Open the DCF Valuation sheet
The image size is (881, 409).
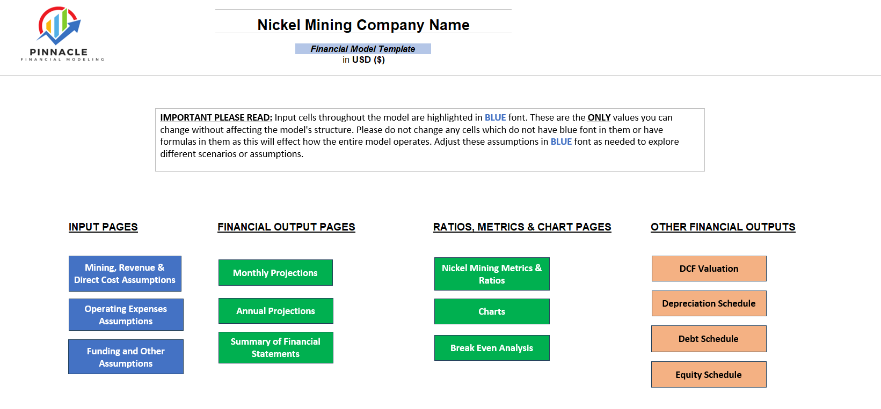[x=709, y=269]
